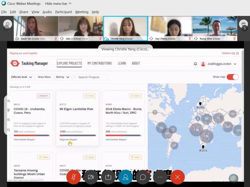Open the more options ellipsis button
The height and width of the screenshot is (187, 250).
[160, 177]
